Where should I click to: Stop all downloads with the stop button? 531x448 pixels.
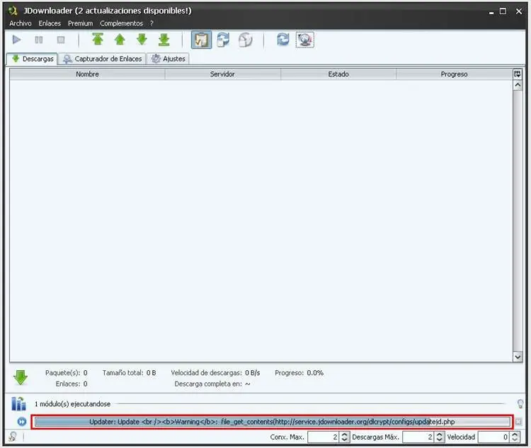point(61,40)
